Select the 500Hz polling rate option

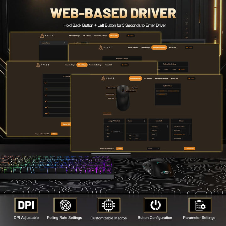pyautogui.click(x=173, y=69)
